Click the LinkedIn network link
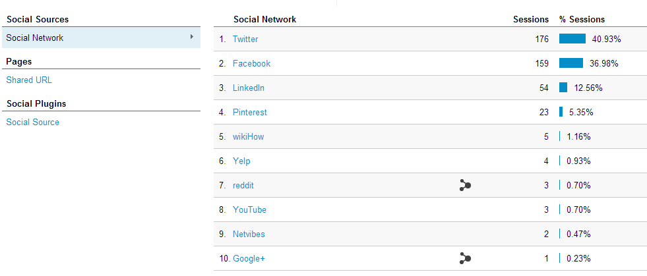Image resolution: width=647 pixels, height=276 pixels. point(249,88)
